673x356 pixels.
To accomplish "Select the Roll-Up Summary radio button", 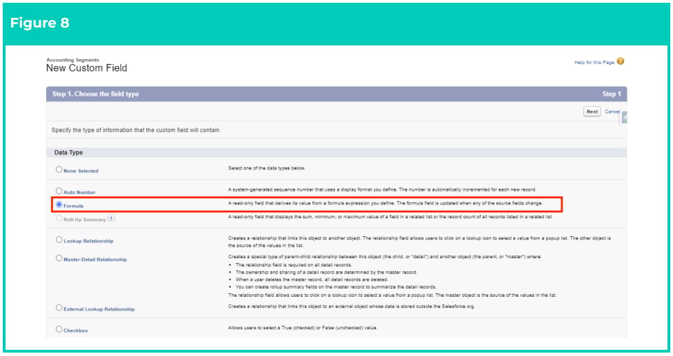I will [59, 218].
